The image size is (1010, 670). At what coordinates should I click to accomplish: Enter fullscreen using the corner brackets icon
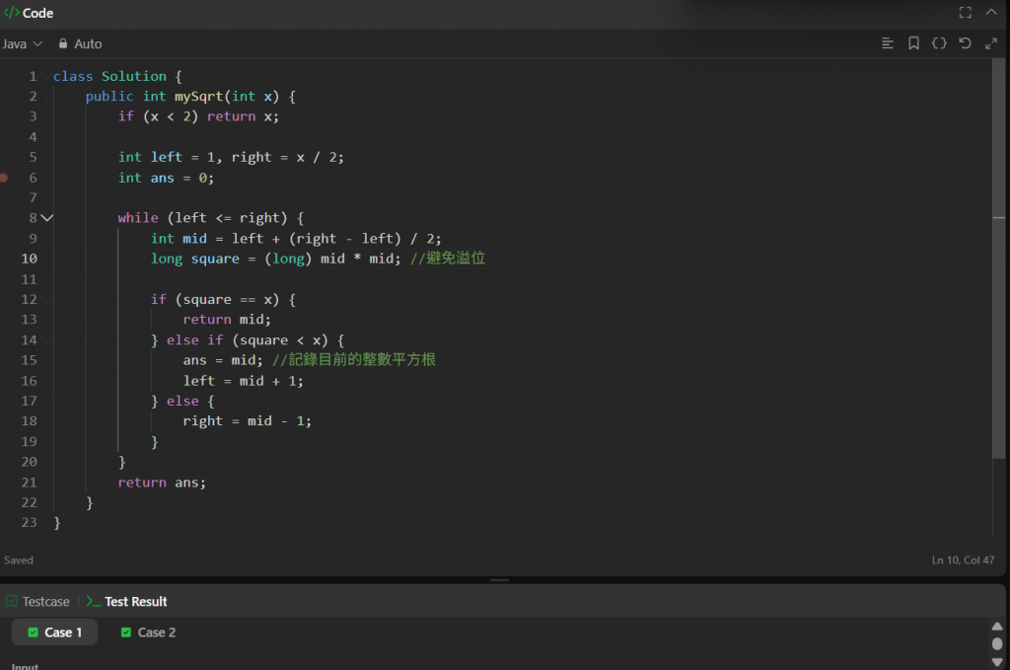pyautogui.click(x=965, y=12)
